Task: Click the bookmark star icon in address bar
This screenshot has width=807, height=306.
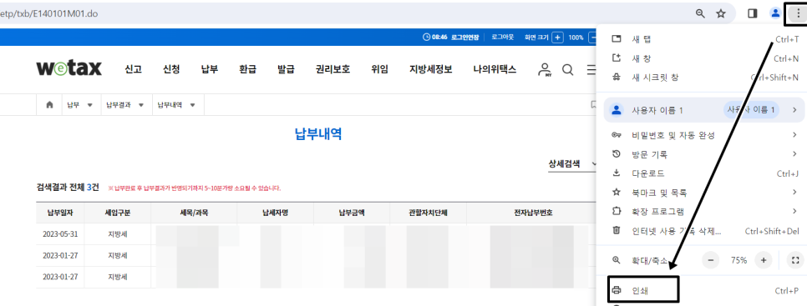Action: click(721, 14)
